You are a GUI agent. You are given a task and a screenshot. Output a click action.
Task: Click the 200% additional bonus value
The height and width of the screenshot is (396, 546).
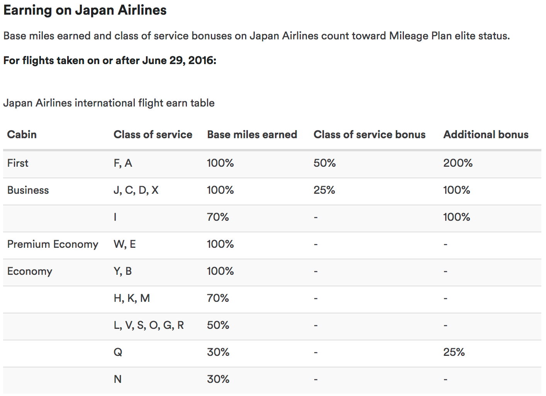(458, 163)
